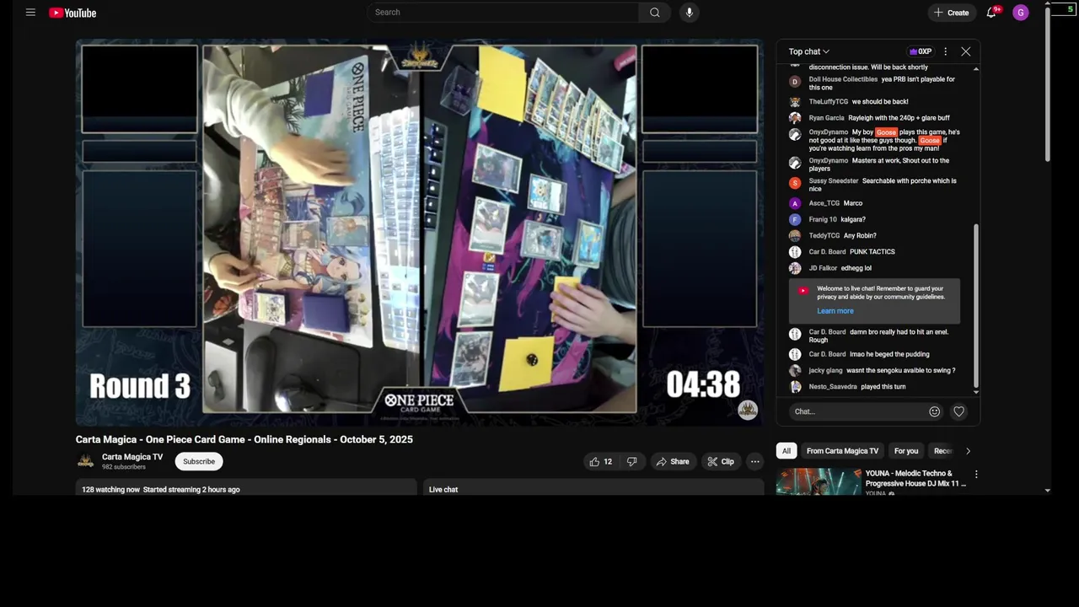Open Doll House Collectibles commenter avatar
This screenshot has width=1079, height=607.
(x=795, y=82)
